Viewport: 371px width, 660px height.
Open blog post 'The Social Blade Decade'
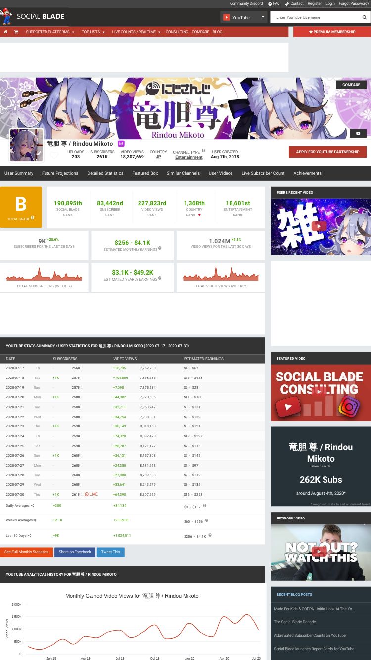[x=295, y=622]
